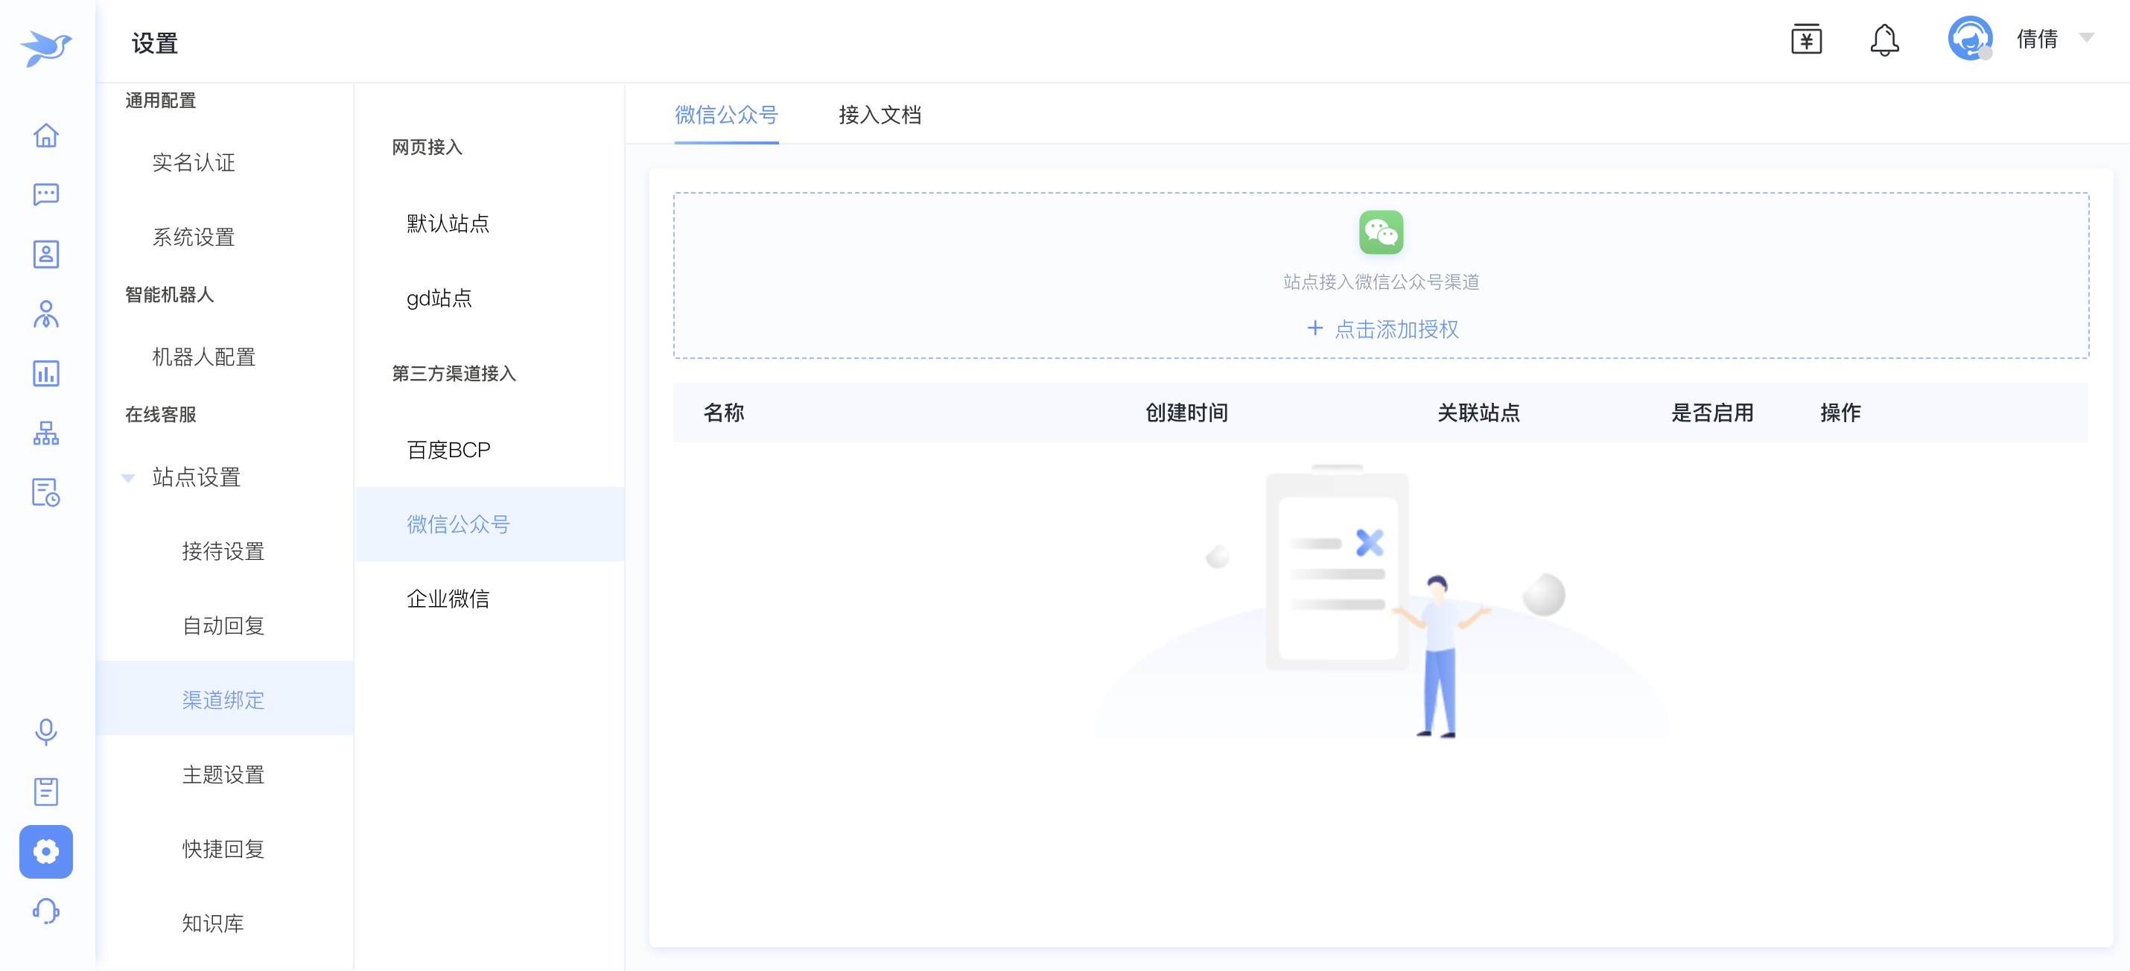Click the contacts card sidebar icon

pyautogui.click(x=45, y=254)
